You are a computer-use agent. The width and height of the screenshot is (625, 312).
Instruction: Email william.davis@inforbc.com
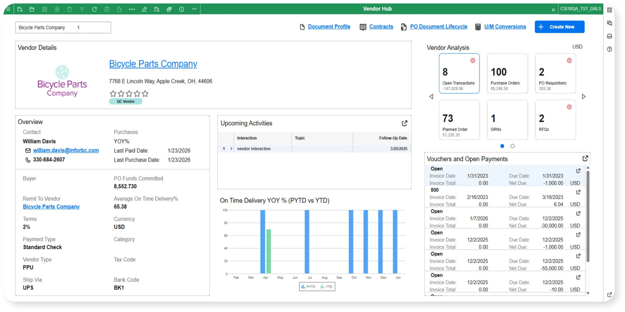click(x=66, y=150)
